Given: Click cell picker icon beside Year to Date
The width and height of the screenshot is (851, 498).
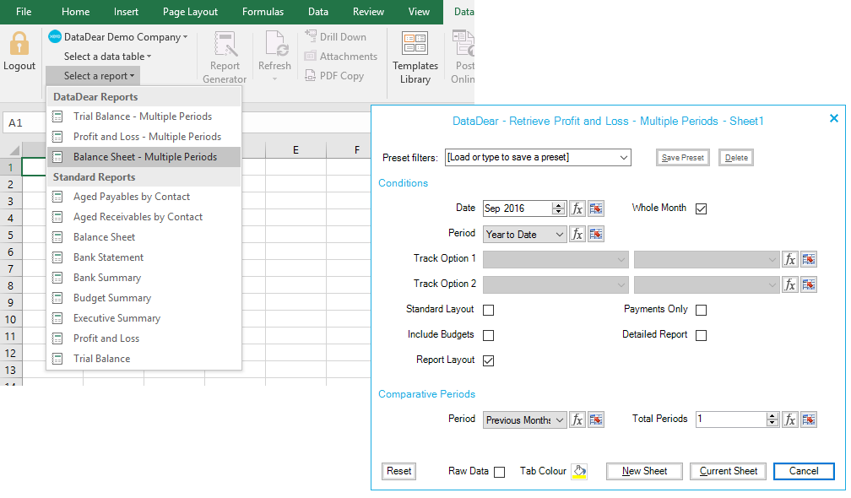Looking at the screenshot, I should (x=596, y=234).
